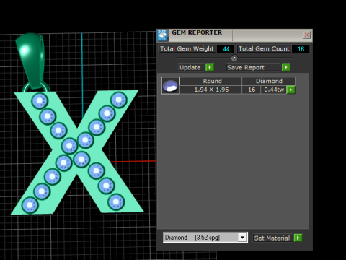Screen dimensions: 346x260
Task: Click the GEM REPORTER title text
Action: [197, 32]
